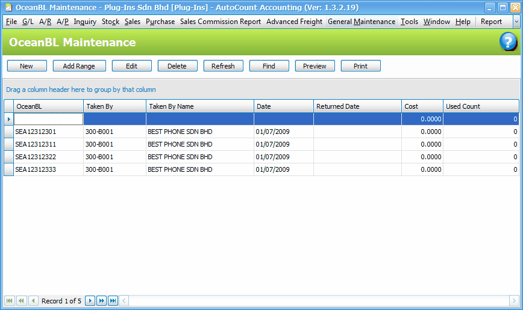Image resolution: width=523 pixels, height=310 pixels.
Task: Open the Stock menu
Action: 110,22
